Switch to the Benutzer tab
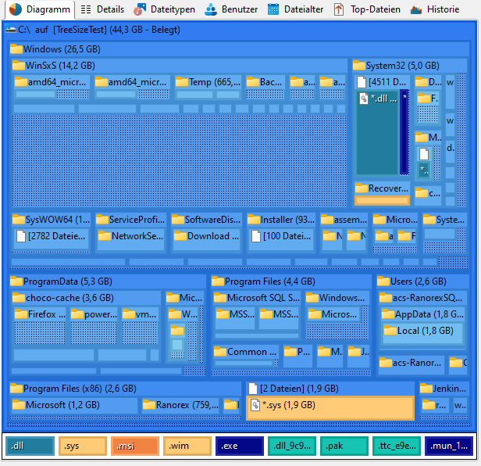The width and height of the screenshot is (481, 466). click(231, 9)
